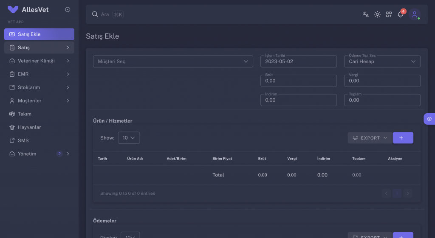Click the İşlem Tarihi date field

coord(299,61)
